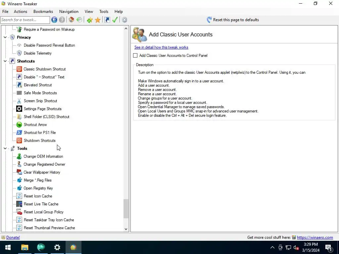The height and width of the screenshot is (254, 339).
Task: Collapse the Privacy tree section
Action: [5, 37]
